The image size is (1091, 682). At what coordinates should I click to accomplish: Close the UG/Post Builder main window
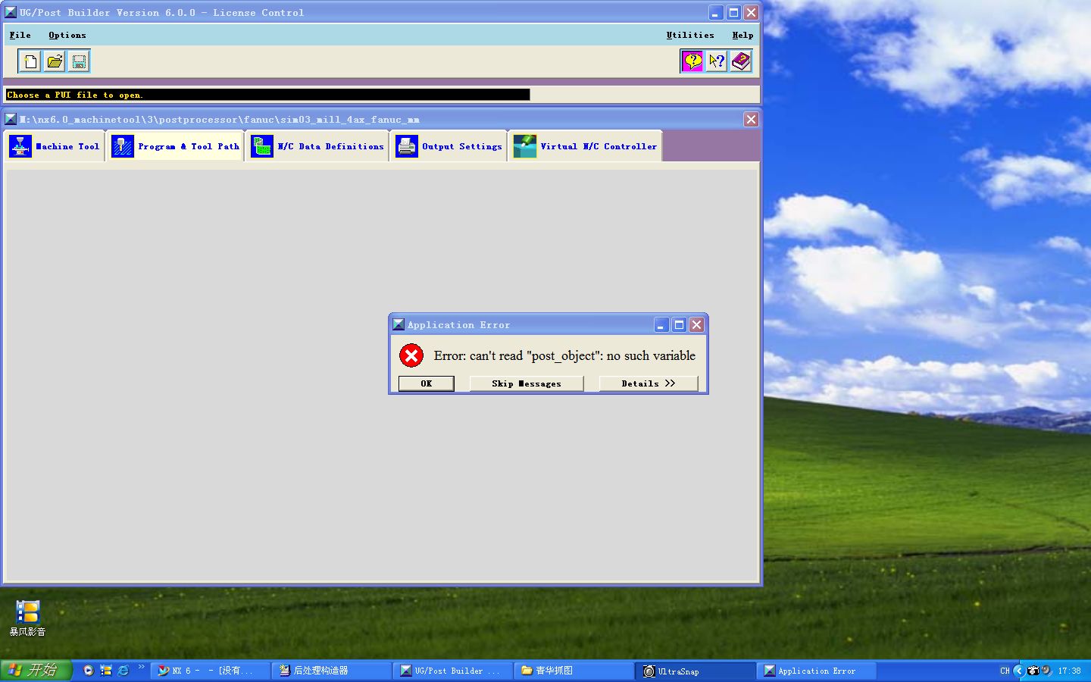point(751,13)
